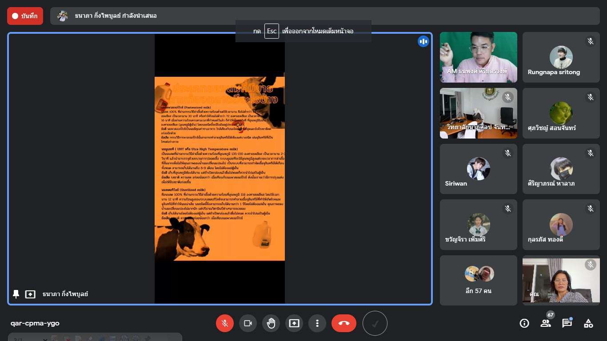Image resolution: width=607 pixels, height=341 pixels.
Task: Click the pin icon on presentation tile
Action: [16, 294]
